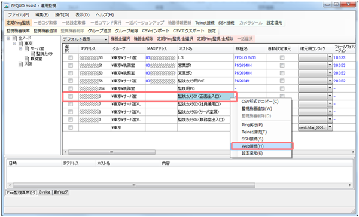This screenshot has height=217, width=359.
Task: Open the 操作(O) menu
Action: click(x=62, y=14)
